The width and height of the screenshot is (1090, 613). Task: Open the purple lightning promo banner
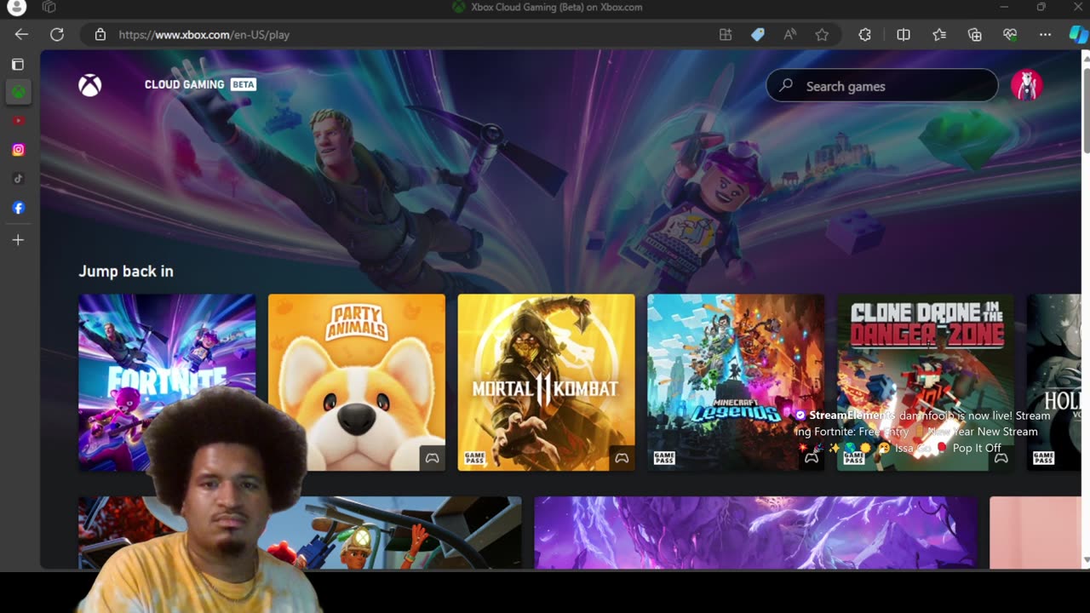point(755,533)
